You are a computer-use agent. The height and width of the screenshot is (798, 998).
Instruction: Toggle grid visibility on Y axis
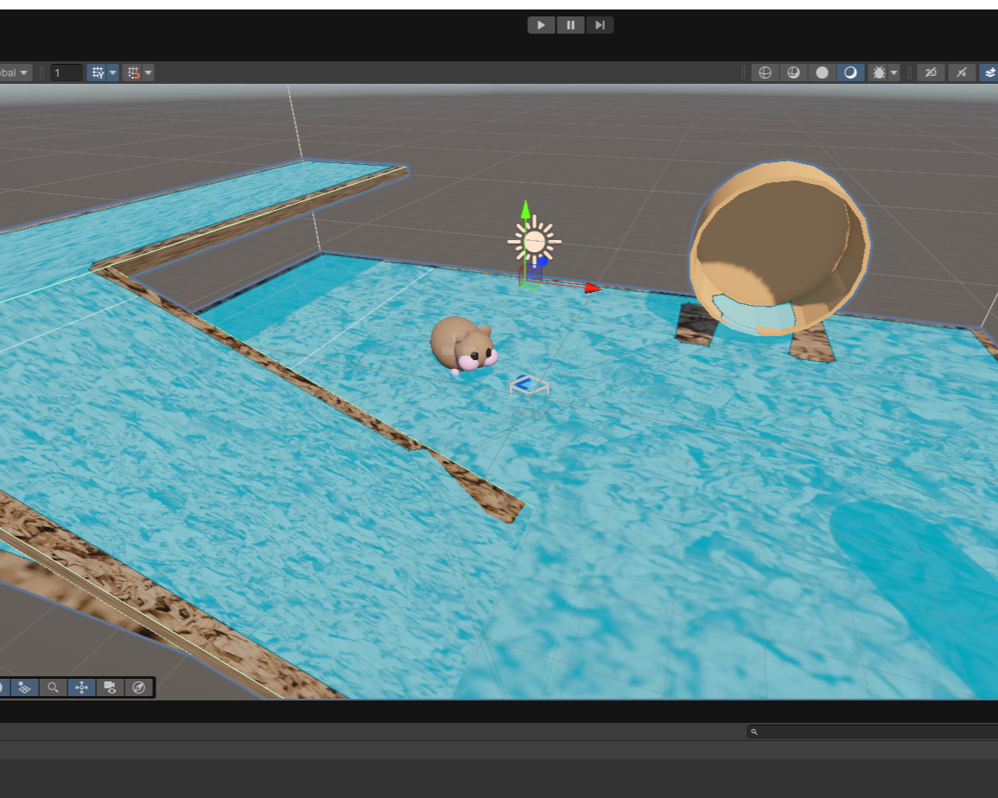(x=99, y=73)
